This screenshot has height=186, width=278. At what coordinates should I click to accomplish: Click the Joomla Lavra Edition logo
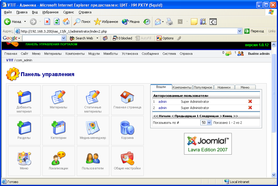click(208, 144)
